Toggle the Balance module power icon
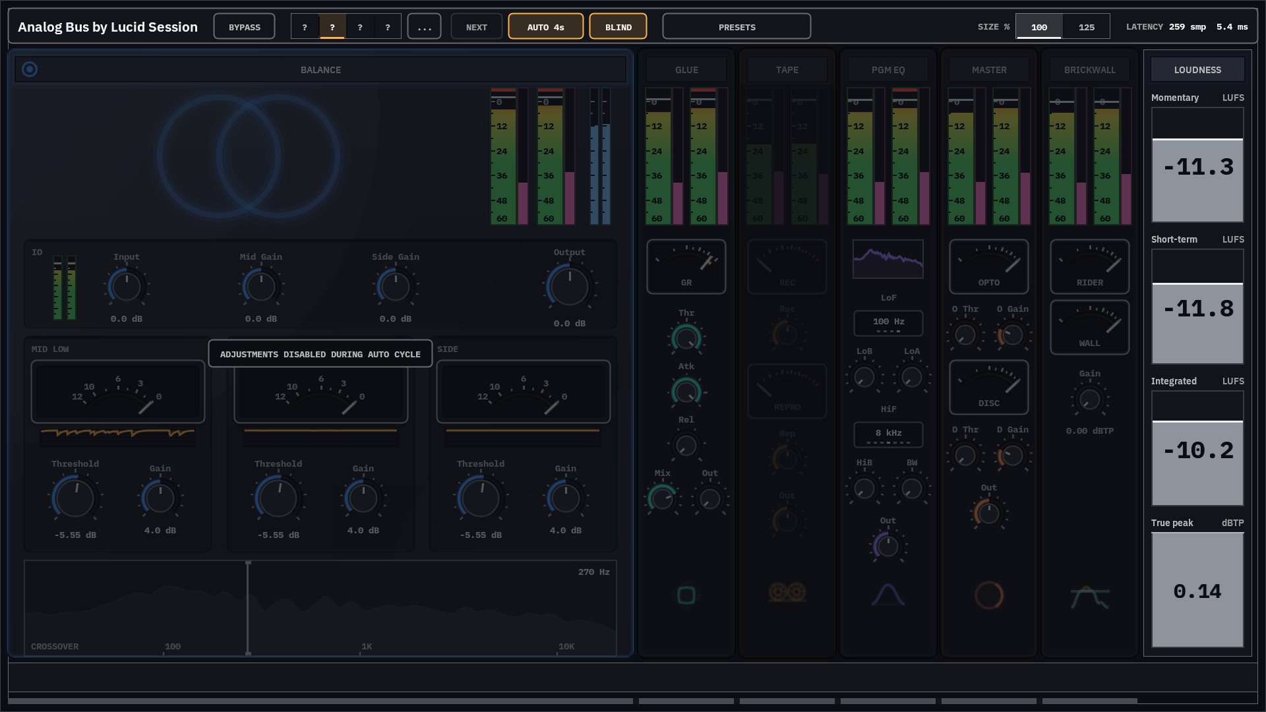This screenshot has height=712, width=1266. click(30, 69)
